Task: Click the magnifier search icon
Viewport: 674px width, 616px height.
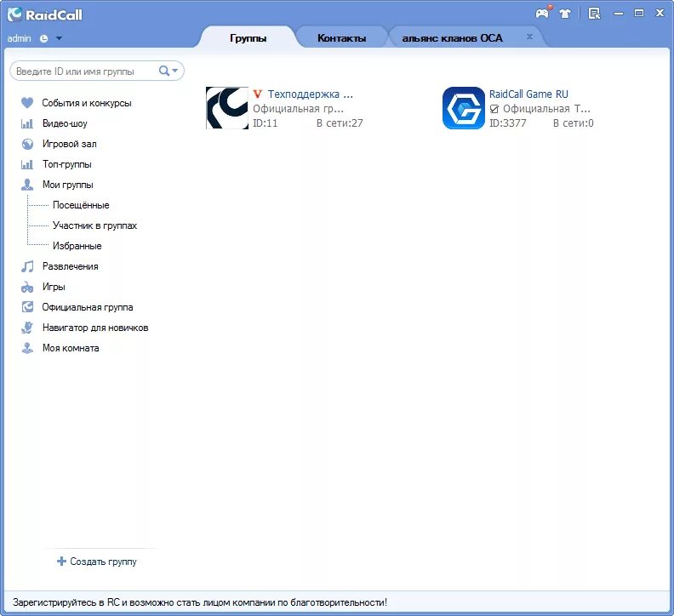Action: [x=163, y=71]
